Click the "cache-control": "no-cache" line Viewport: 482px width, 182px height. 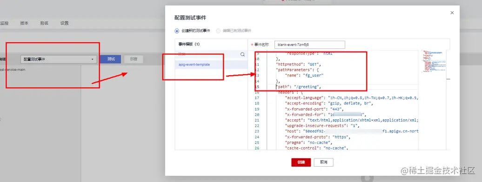tap(316, 148)
